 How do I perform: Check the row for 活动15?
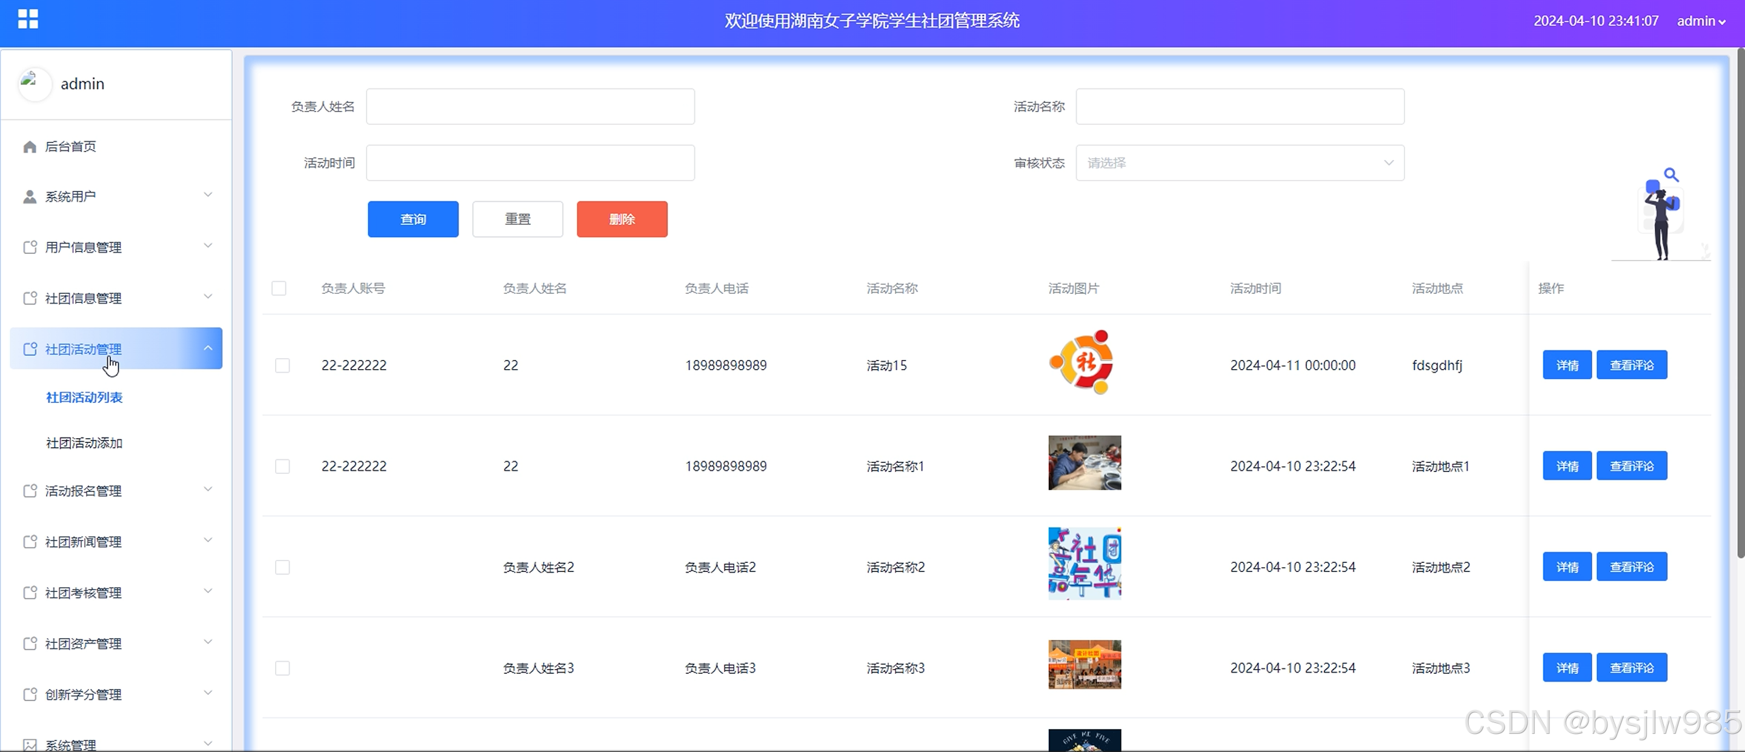[282, 365]
